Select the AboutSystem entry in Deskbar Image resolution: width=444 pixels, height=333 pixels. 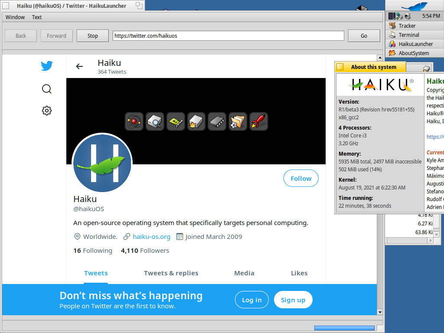[415, 53]
